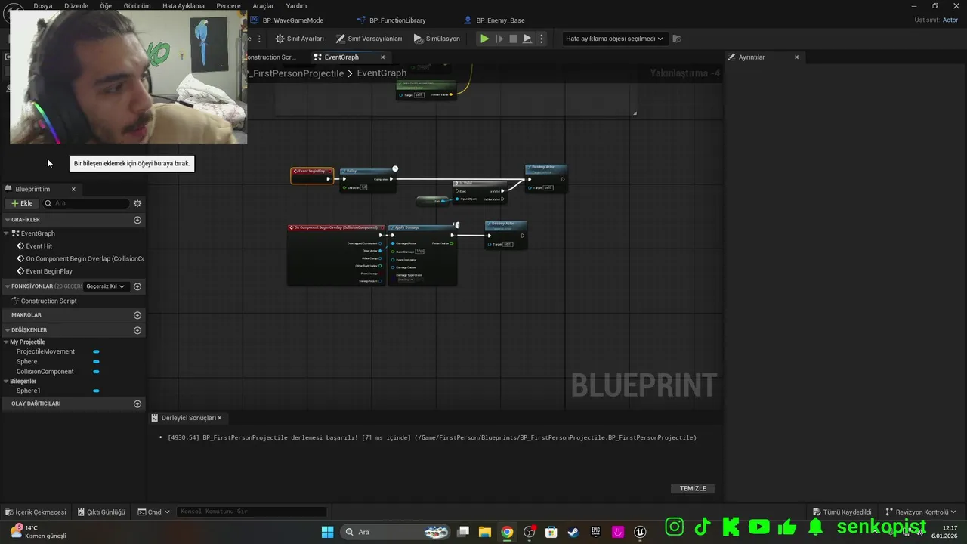Switch to Construction Script graph tab
The image size is (967, 544).
270,57
